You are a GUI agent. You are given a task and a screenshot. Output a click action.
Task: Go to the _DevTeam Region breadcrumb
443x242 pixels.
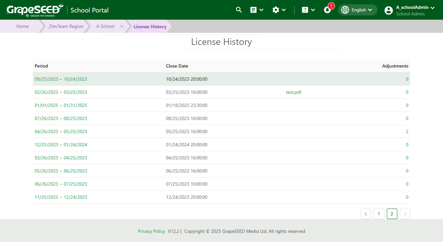click(x=65, y=26)
